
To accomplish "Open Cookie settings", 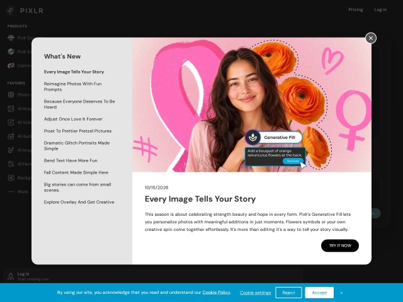I will click(x=255, y=293).
